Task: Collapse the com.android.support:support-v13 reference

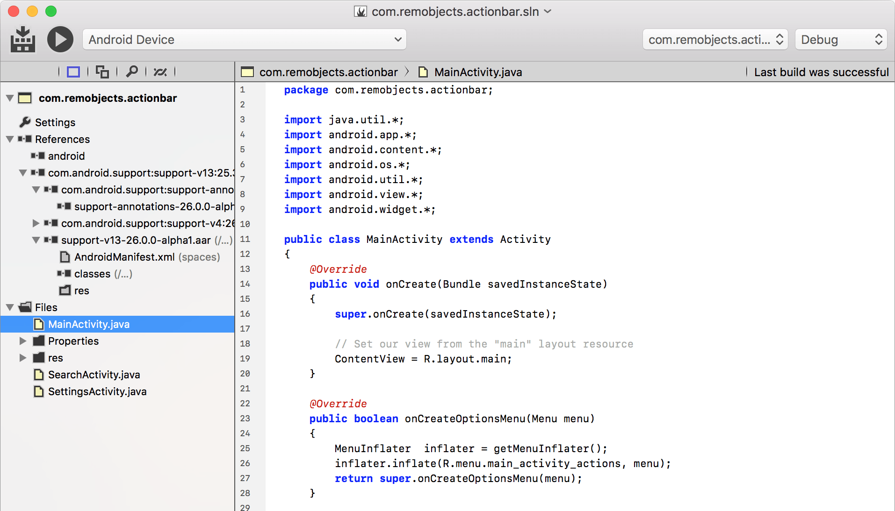Action: click(22, 173)
